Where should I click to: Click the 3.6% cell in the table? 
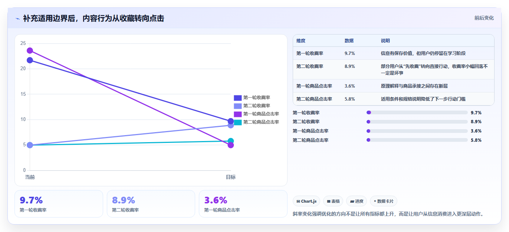coord(350,86)
